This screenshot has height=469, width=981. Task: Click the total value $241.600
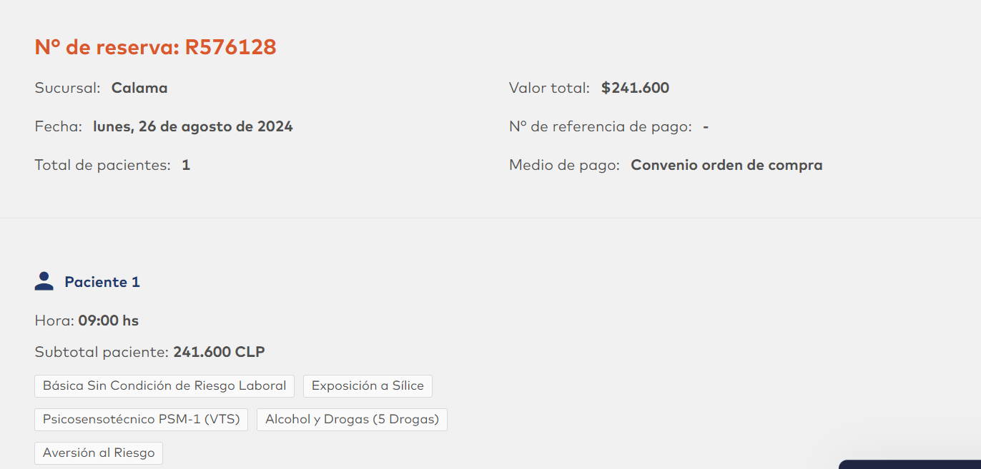635,89
